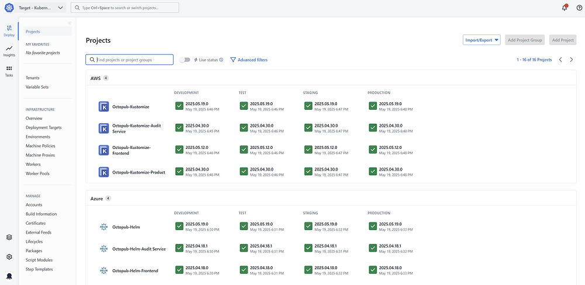Click the stacked layers icon in left rail
Image resolution: width=585 pixels, height=285 pixels.
9,237
